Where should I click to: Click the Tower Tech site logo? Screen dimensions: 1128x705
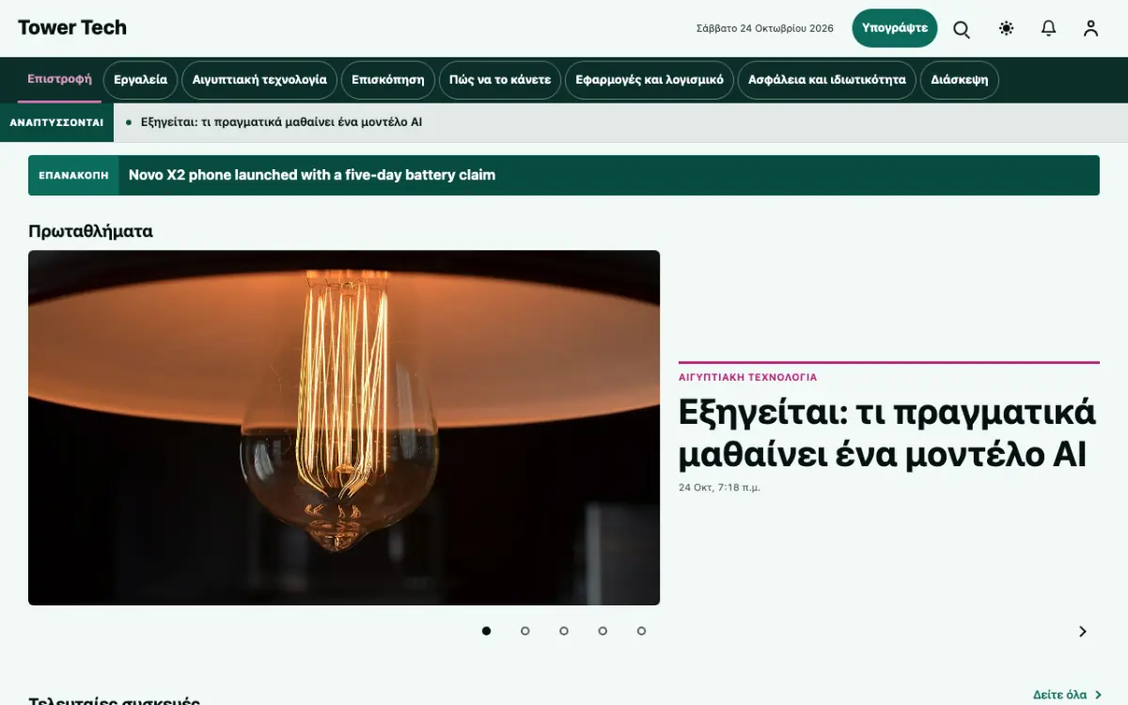[x=72, y=28]
